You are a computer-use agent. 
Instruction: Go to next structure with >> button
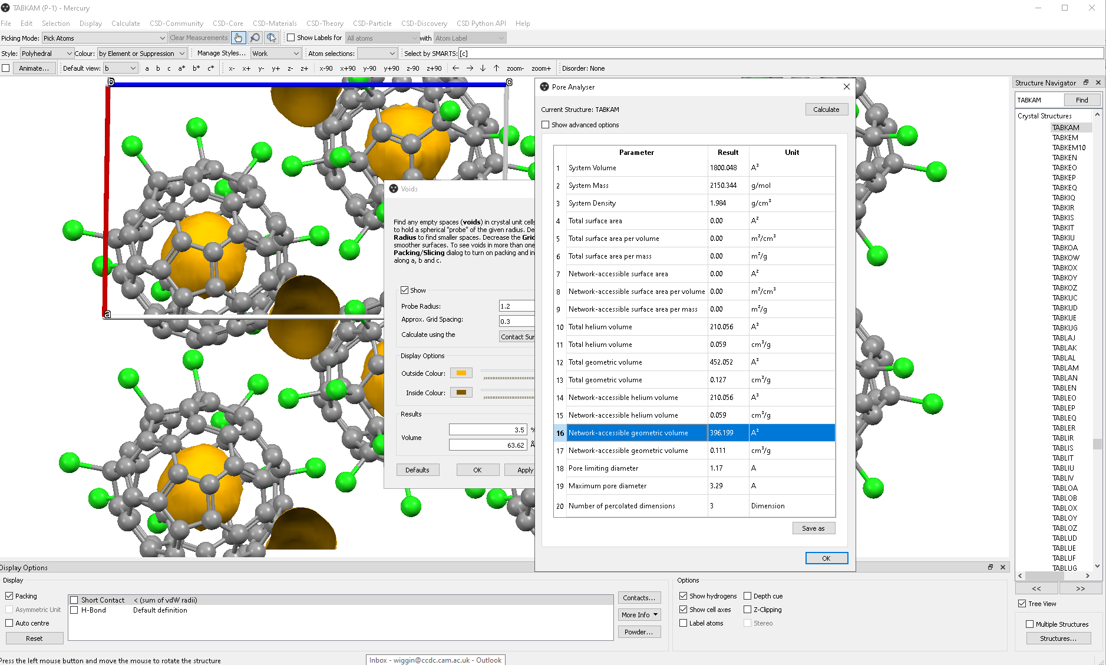[1080, 588]
